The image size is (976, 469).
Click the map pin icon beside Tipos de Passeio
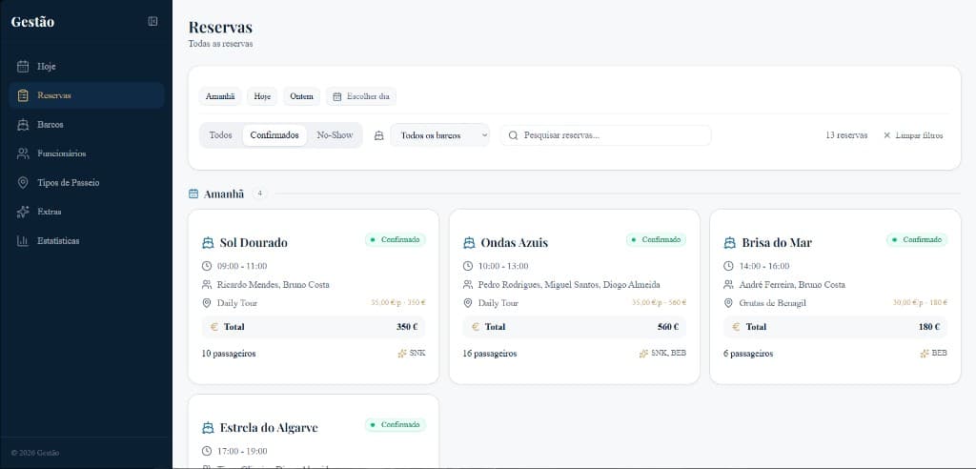point(23,182)
